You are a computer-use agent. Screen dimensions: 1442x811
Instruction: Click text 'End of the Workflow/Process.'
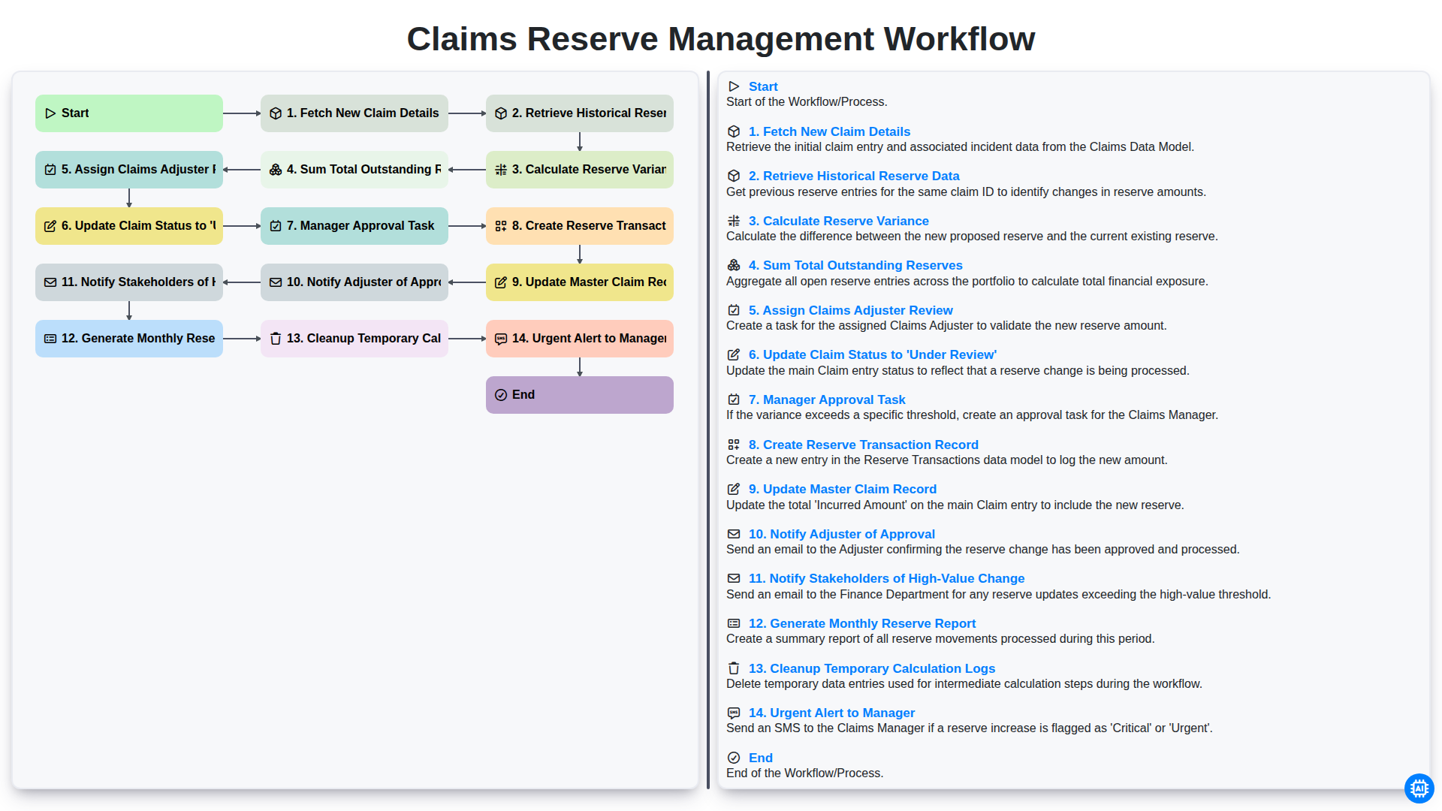point(804,773)
